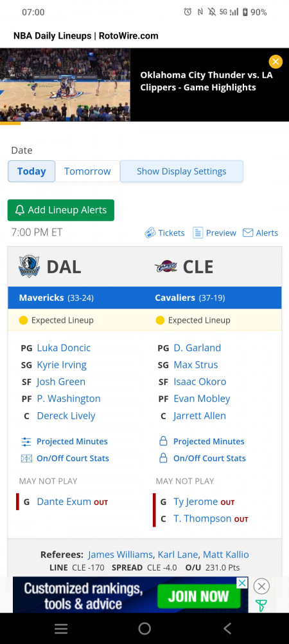Open the Jarrett Allen player link
Screen dimensions: 289x644
tap(200, 415)
